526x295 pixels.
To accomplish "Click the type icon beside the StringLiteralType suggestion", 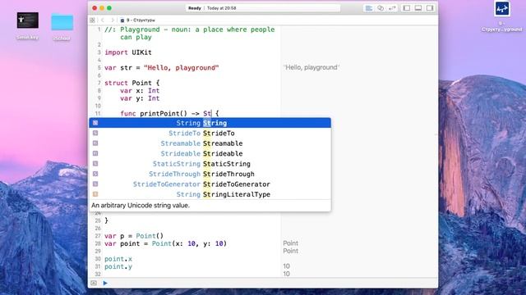I will [95, 194].
